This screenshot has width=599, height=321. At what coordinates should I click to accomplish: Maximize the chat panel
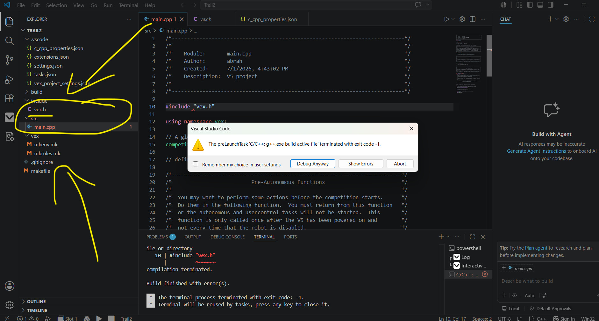point(592,19)
